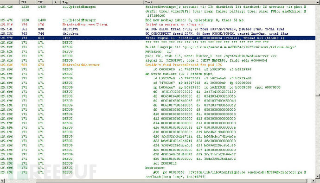
Task: Click 'Couldn't find ProcessRecord' message text
Action: (184, 65)
